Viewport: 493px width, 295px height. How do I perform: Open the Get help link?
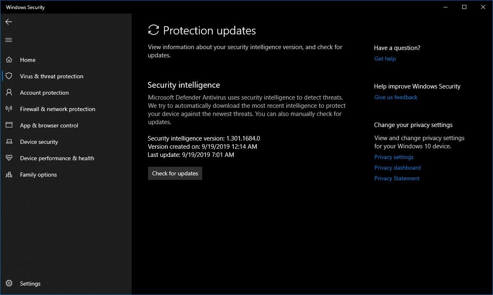click(385, 59)
